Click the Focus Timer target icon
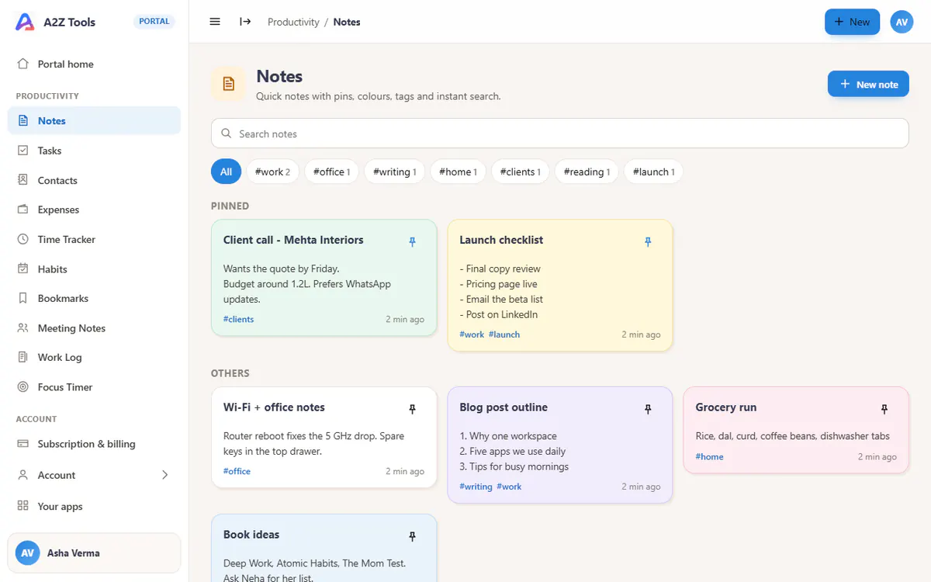931x582 pixels. [22, 387]
